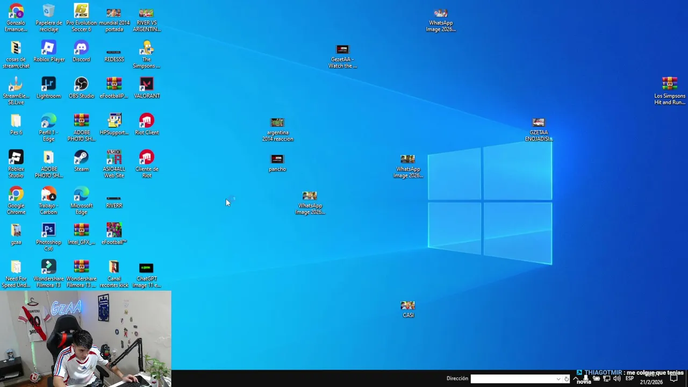Select the RIVERR file

pyautogui.click(x=114, y=202)
